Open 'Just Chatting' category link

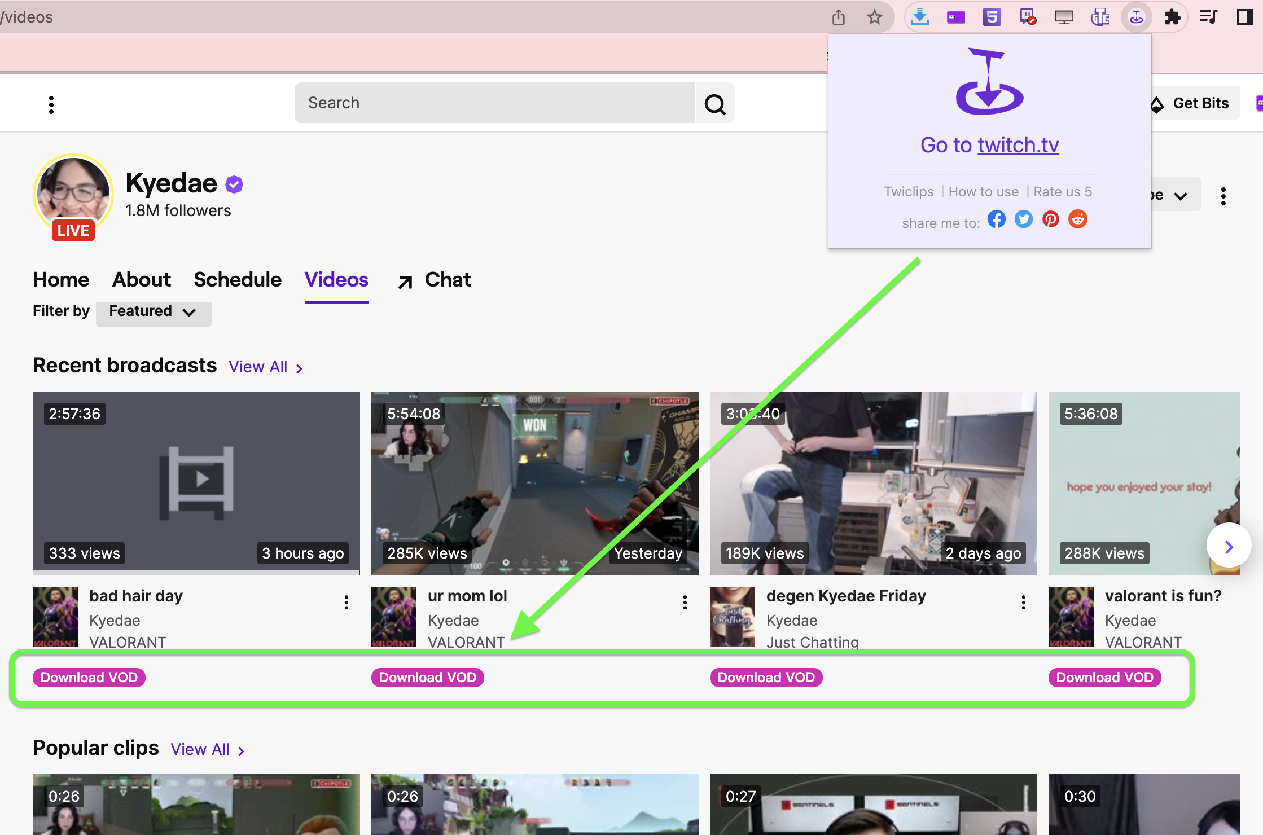(812, 642)
